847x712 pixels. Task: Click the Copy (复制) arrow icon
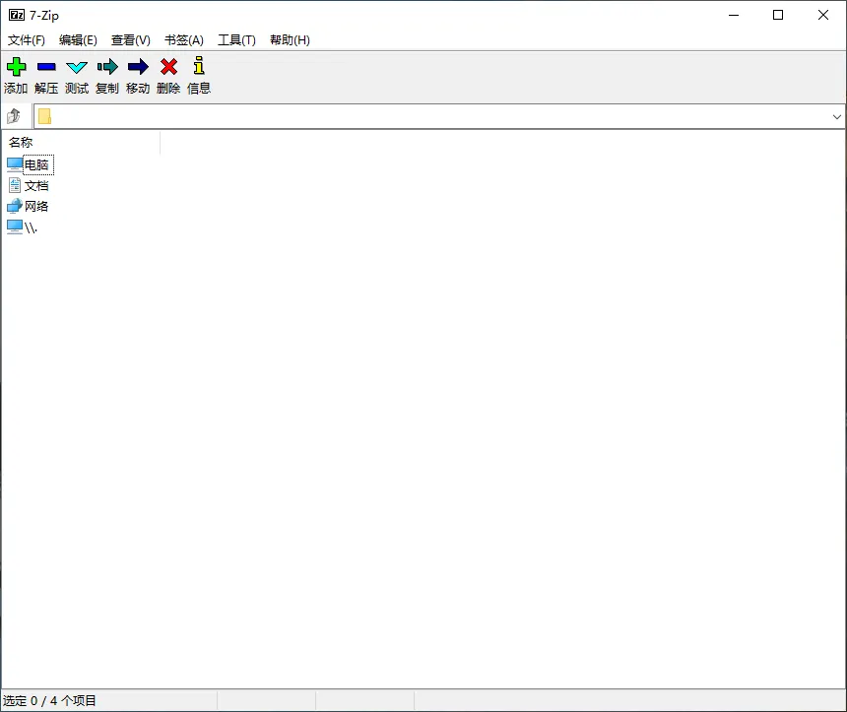[107, 67]
